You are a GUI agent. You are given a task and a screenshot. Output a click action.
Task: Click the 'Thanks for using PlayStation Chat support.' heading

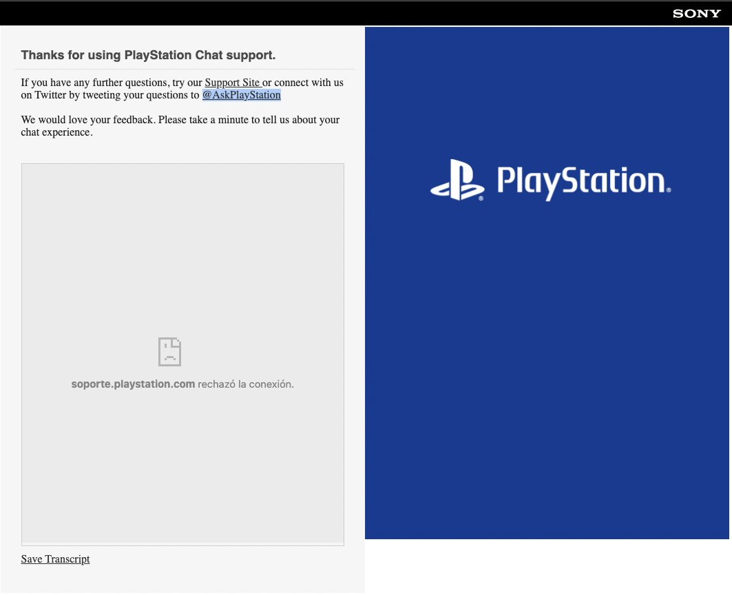(x=149, y=55)
